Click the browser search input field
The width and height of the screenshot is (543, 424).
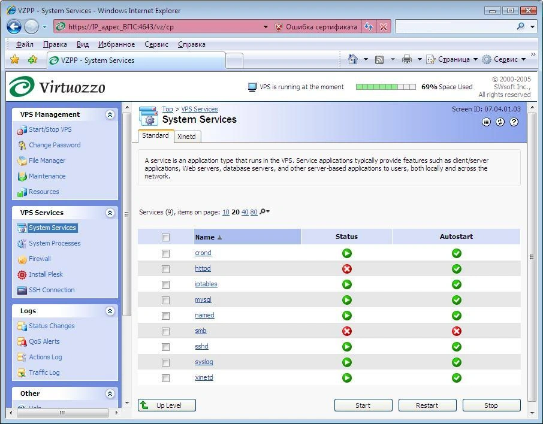[x=455, y=27]
